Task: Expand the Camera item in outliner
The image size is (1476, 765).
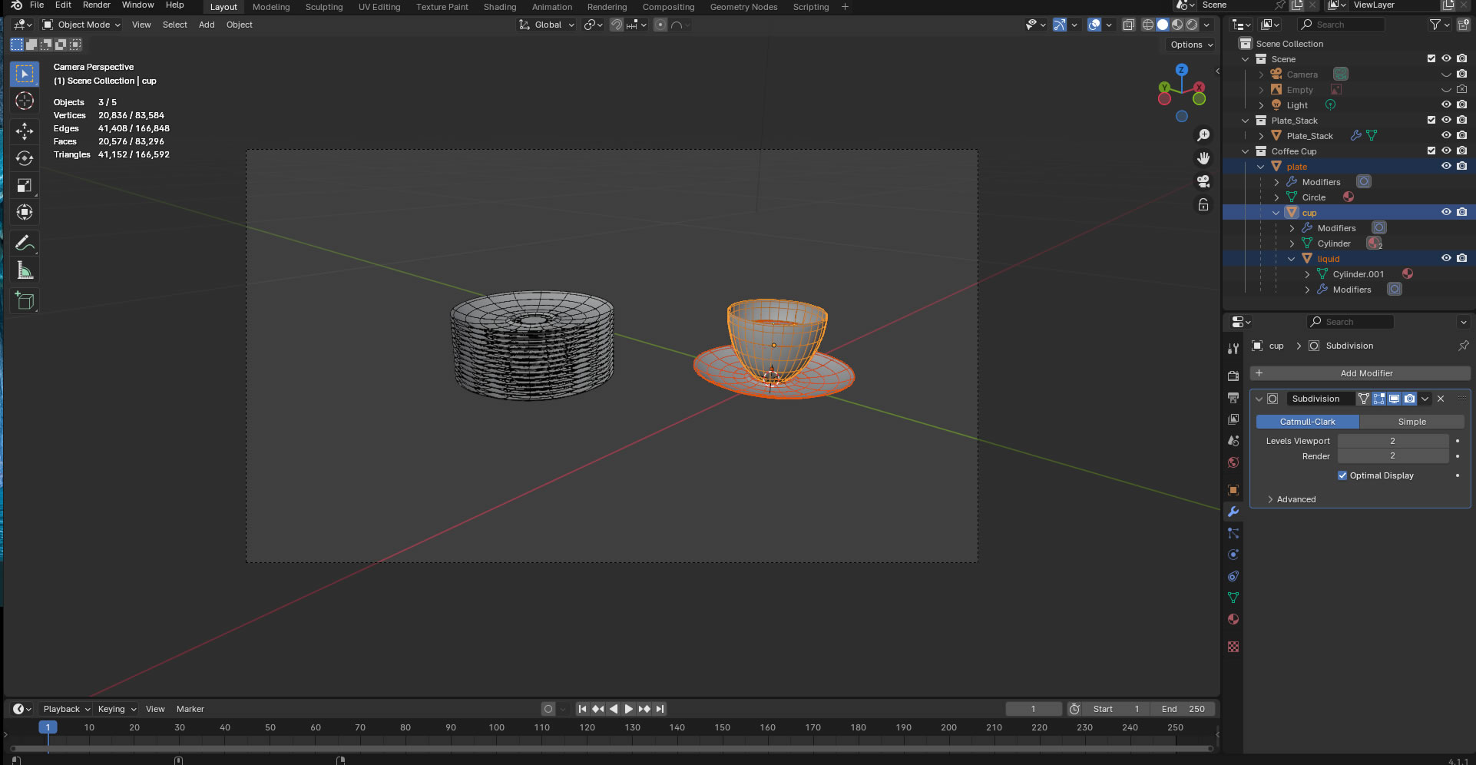Action: (1261, 75)
